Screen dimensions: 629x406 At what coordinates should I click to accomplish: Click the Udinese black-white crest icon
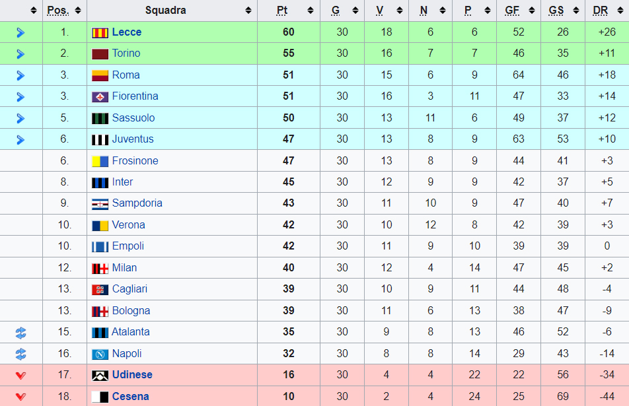coord(100,376)
